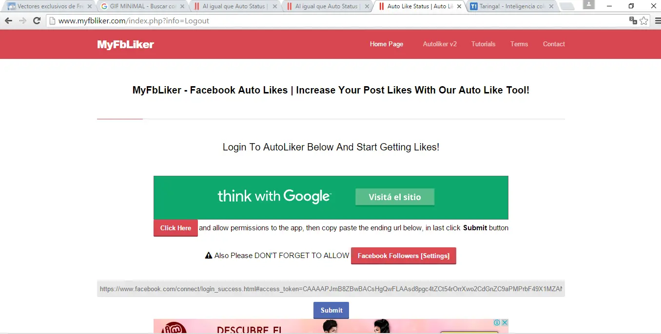Viewport: 661px width, 334px height.
Task: Click the DESCUBRE EL bottom ad banner
Action: pyautogui.click(x=331, y=326)
